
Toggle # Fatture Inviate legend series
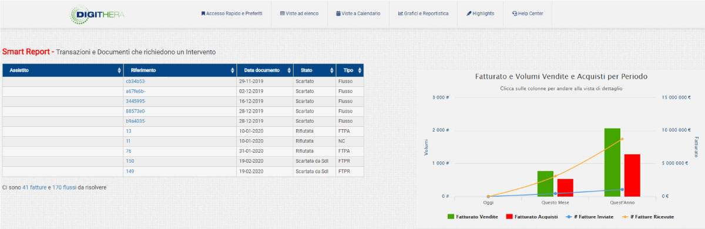pyautogui.click(x=589, y=217)
